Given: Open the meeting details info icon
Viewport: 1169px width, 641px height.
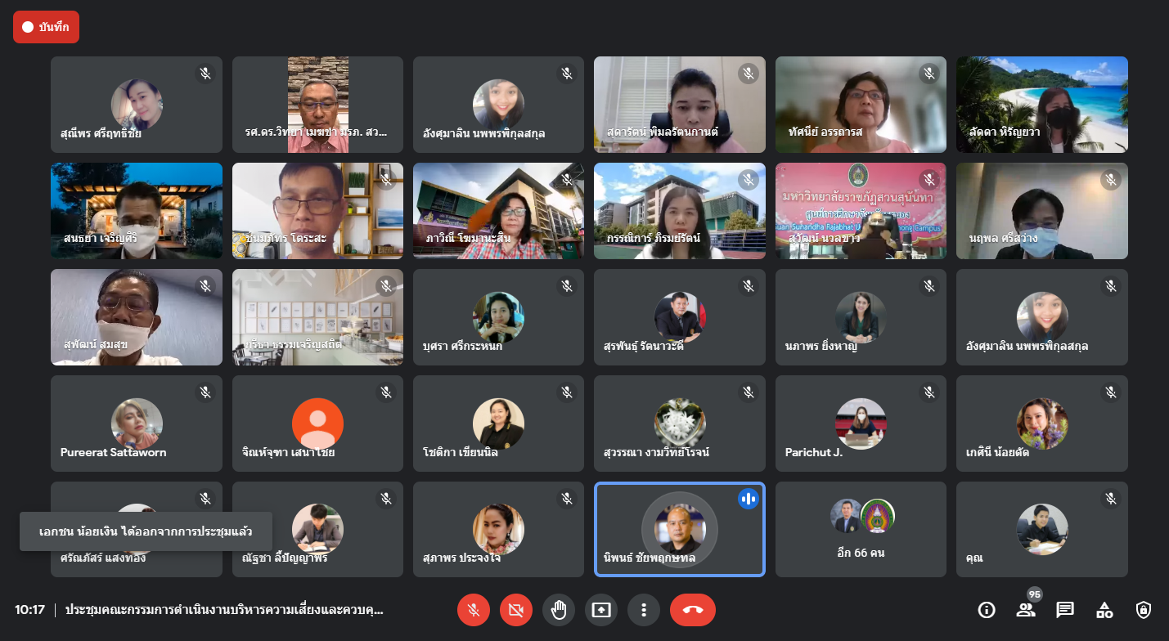Looking at the screenshot, I should [987, 610].
